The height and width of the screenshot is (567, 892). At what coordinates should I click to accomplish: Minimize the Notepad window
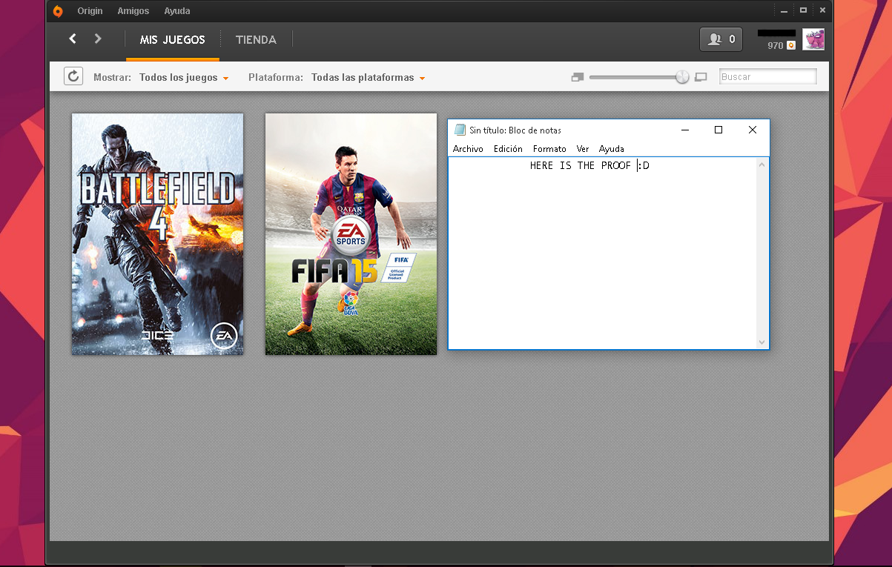click(x=684, y=130)
